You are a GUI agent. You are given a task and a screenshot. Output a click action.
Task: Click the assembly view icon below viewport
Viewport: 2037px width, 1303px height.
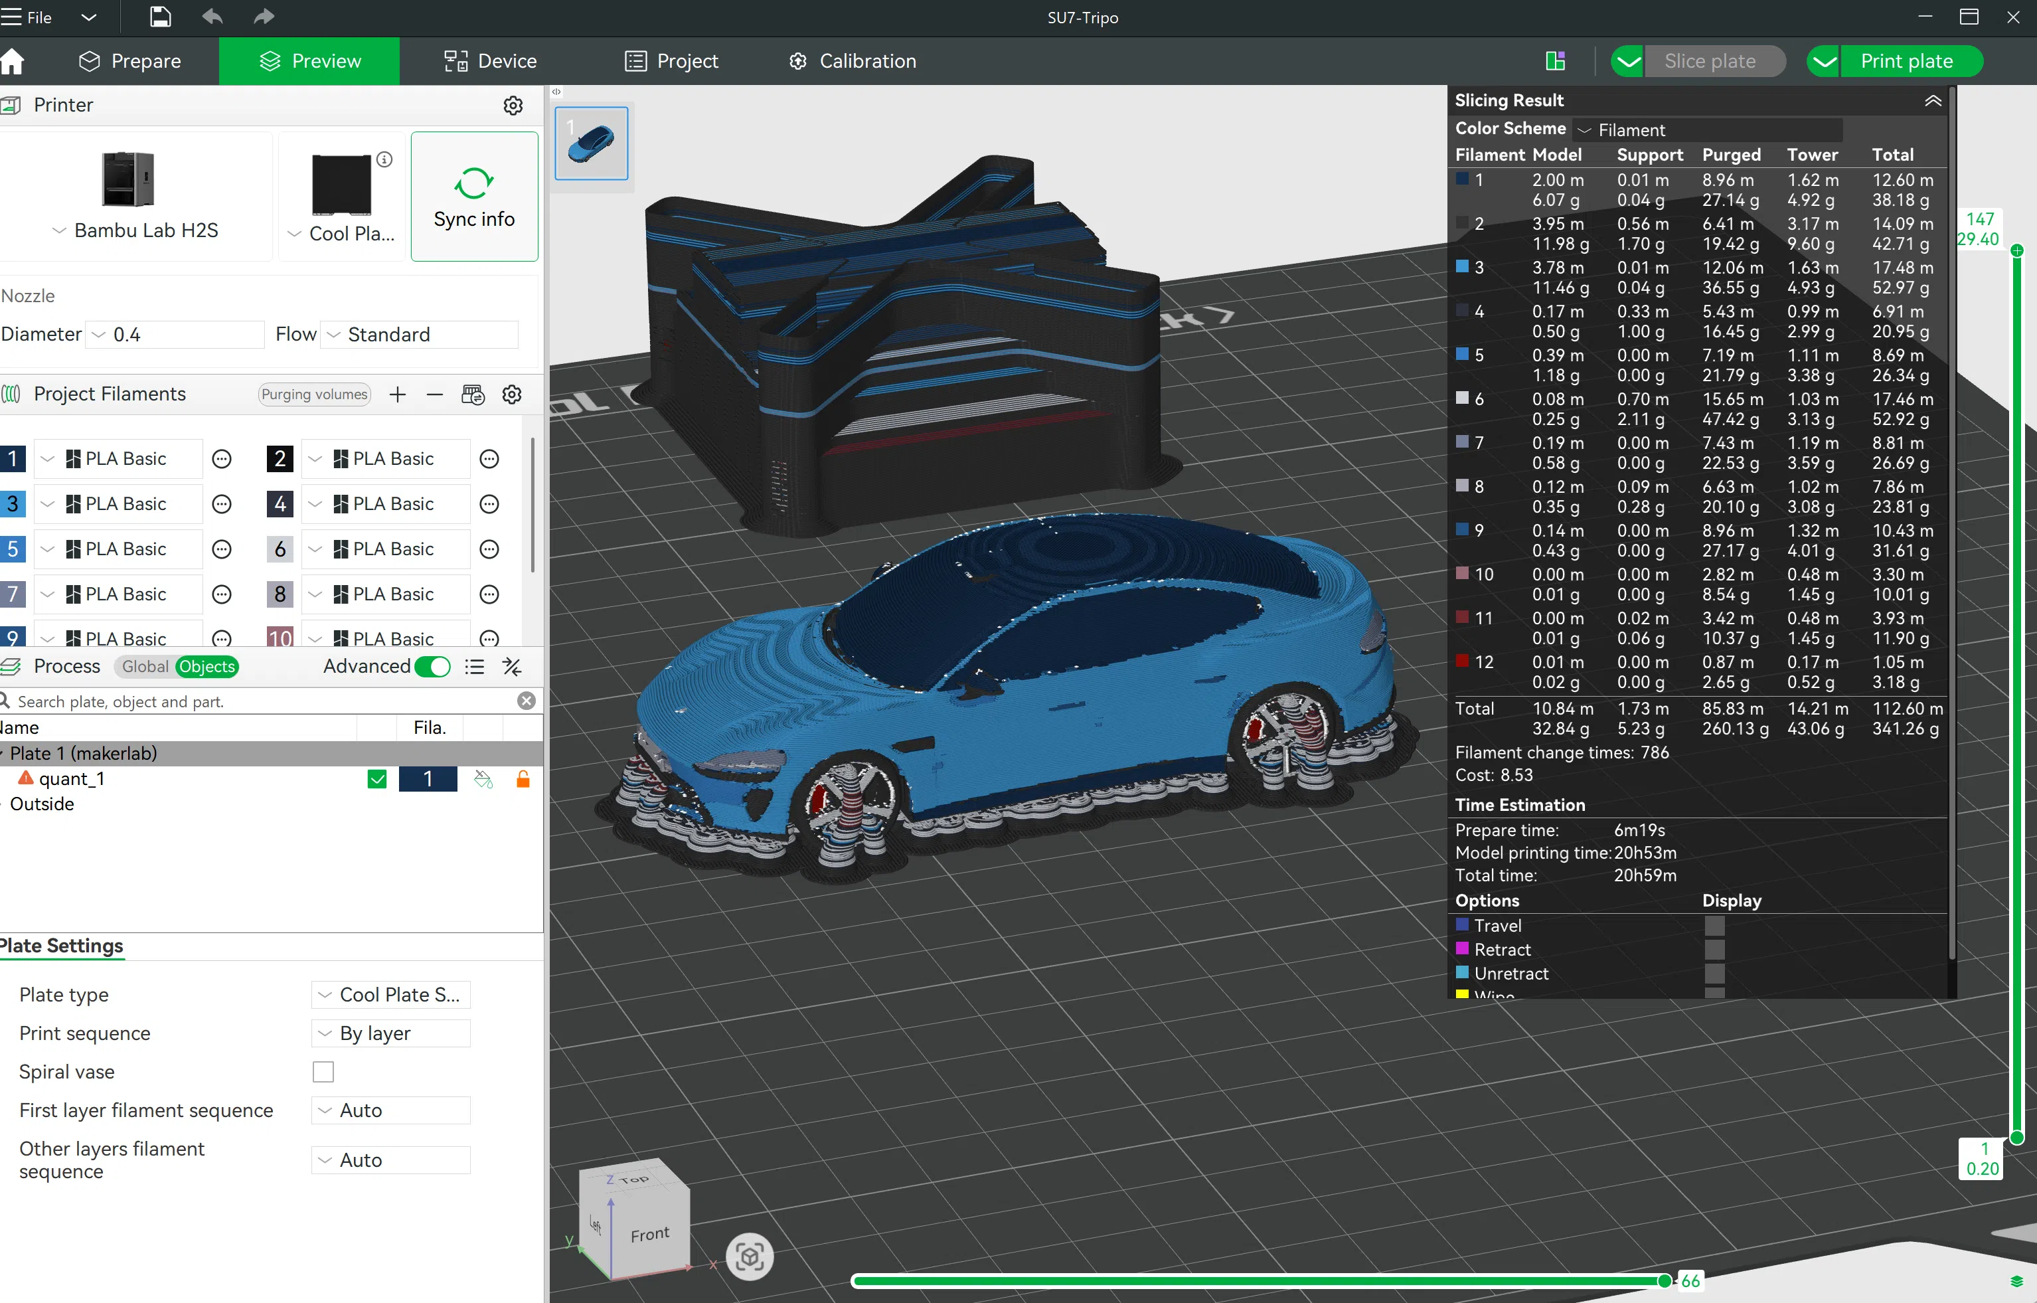(750, 1257)
